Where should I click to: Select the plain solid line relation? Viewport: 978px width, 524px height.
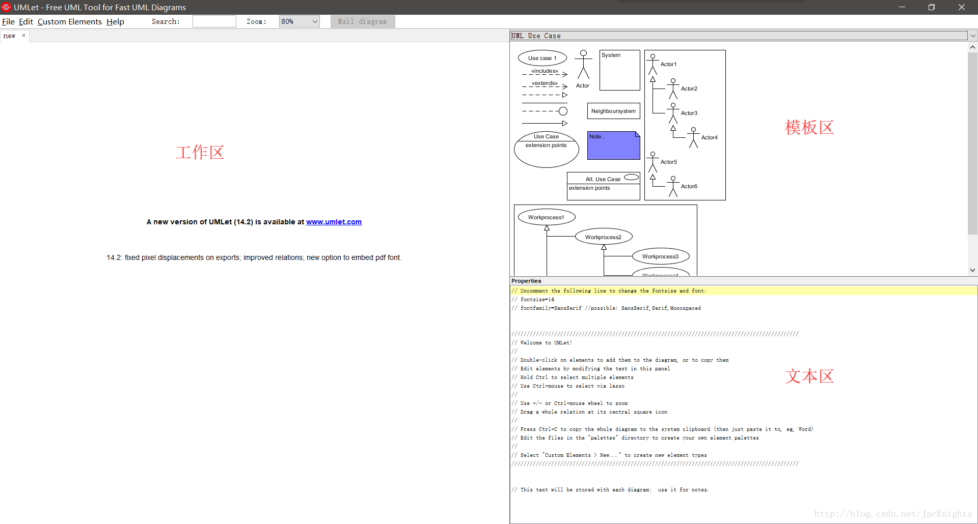[x=545, y=103]
